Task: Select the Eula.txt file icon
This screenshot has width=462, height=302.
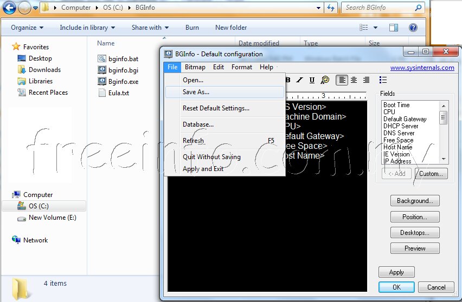Action: pyautogui.click(x=102, y=93)
